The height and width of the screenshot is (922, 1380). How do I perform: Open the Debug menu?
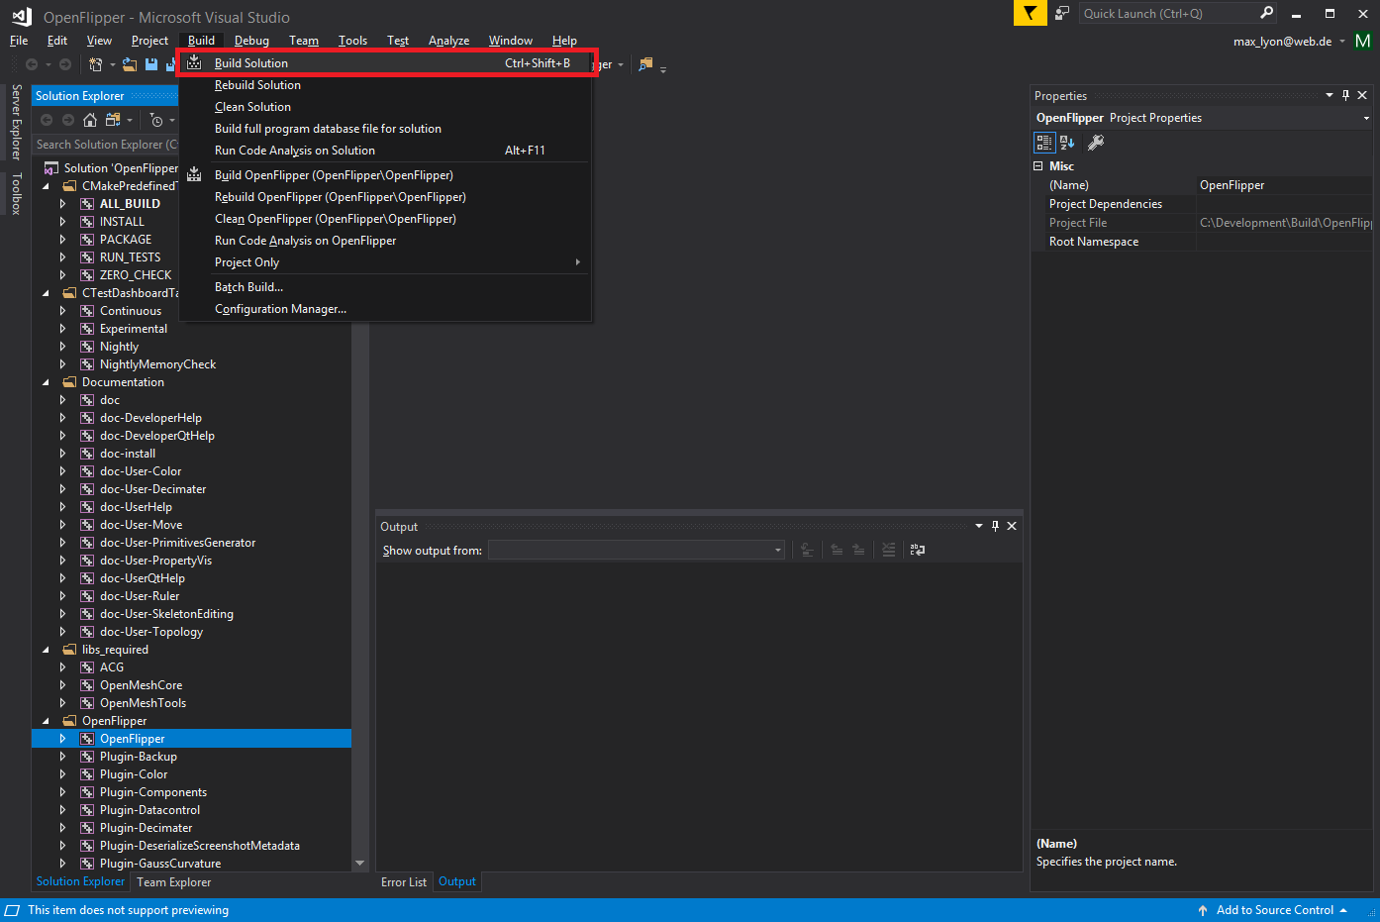(x=250, y=41)
